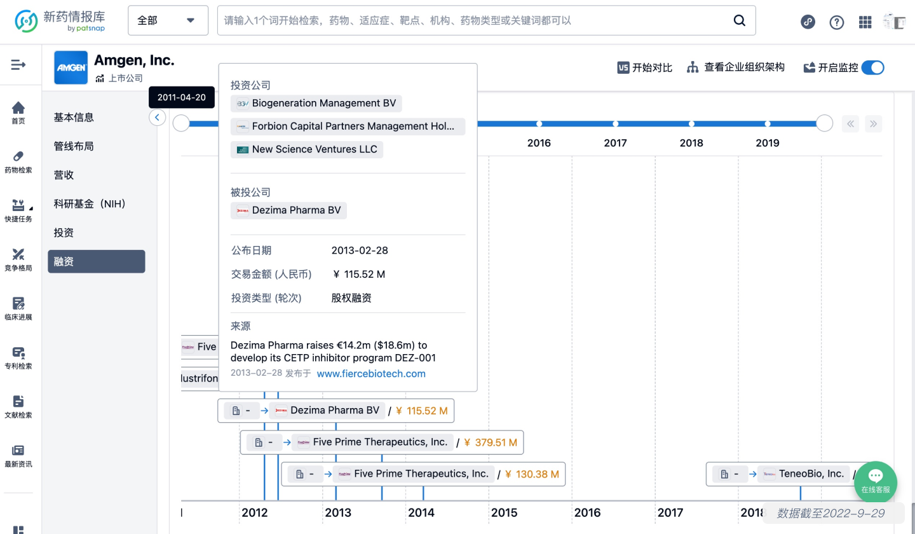Click right timeline range handle
915x534 pixels.
point(825,123)
